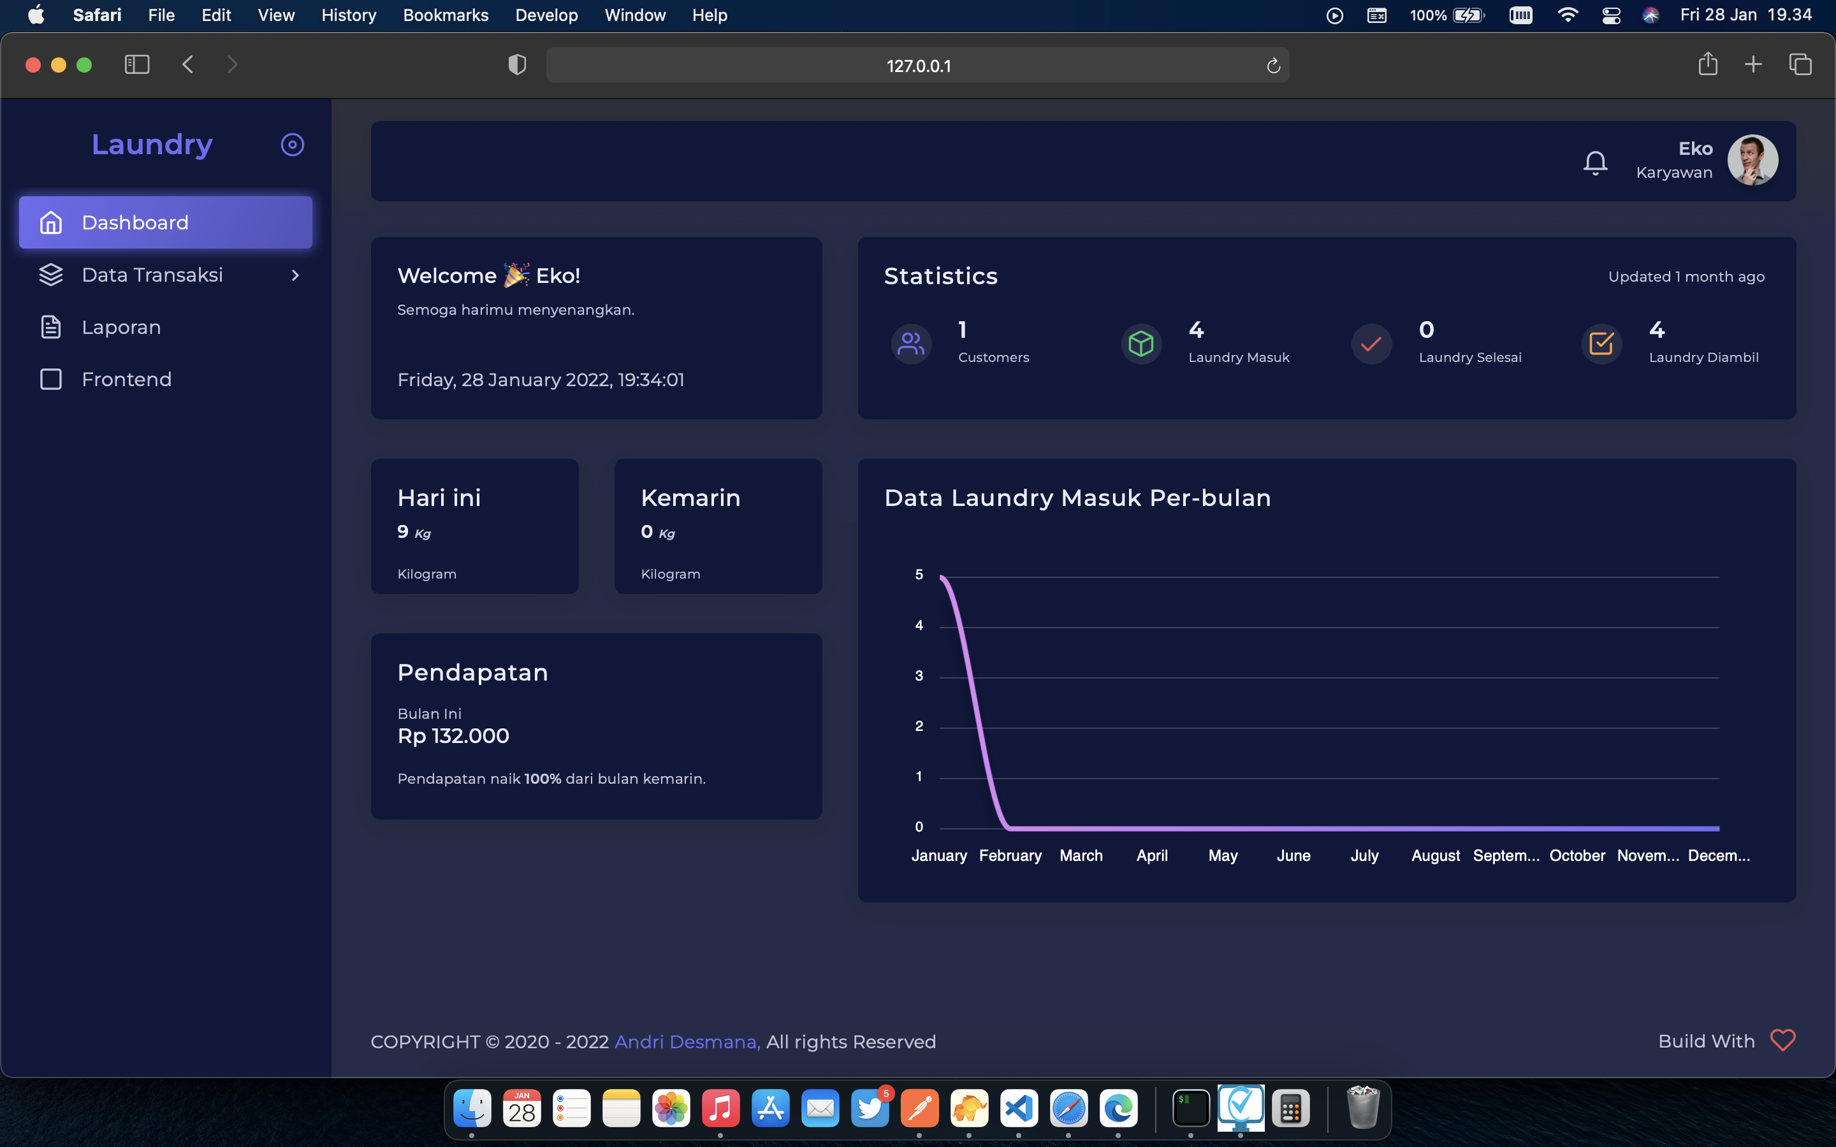Click the Laundry Diambil check-square icon
1836x1147 pixels.
tap(1601, 344)
